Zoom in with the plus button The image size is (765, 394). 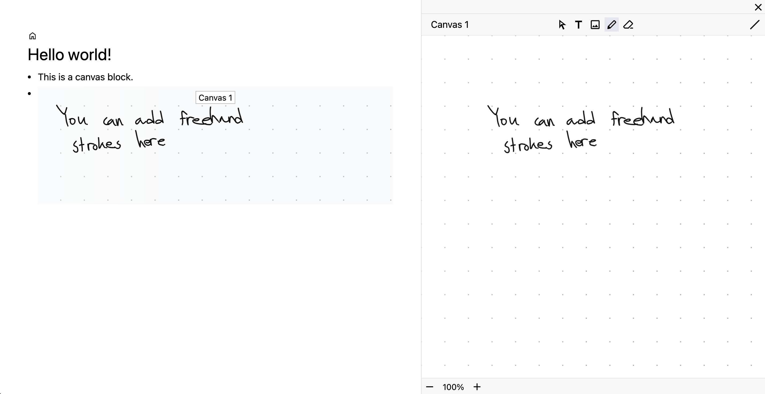tap(477, 387)
